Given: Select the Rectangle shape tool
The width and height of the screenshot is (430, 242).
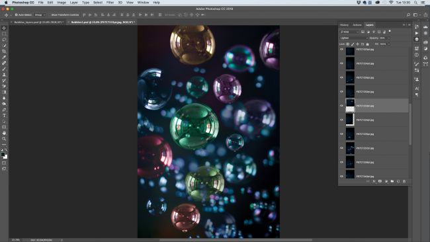Looking at the screenshot, I should pyautogui.click(x=4, y=127).
